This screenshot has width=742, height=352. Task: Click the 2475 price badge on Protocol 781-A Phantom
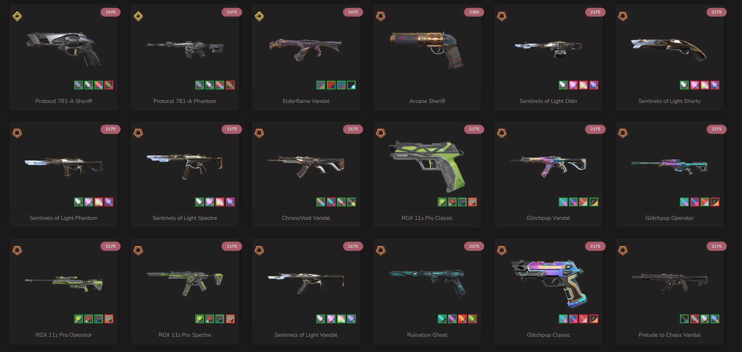tap(232, 12)
